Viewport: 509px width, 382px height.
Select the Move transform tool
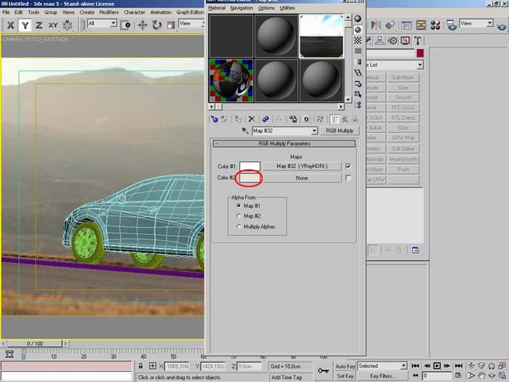(x=142, y=25)
